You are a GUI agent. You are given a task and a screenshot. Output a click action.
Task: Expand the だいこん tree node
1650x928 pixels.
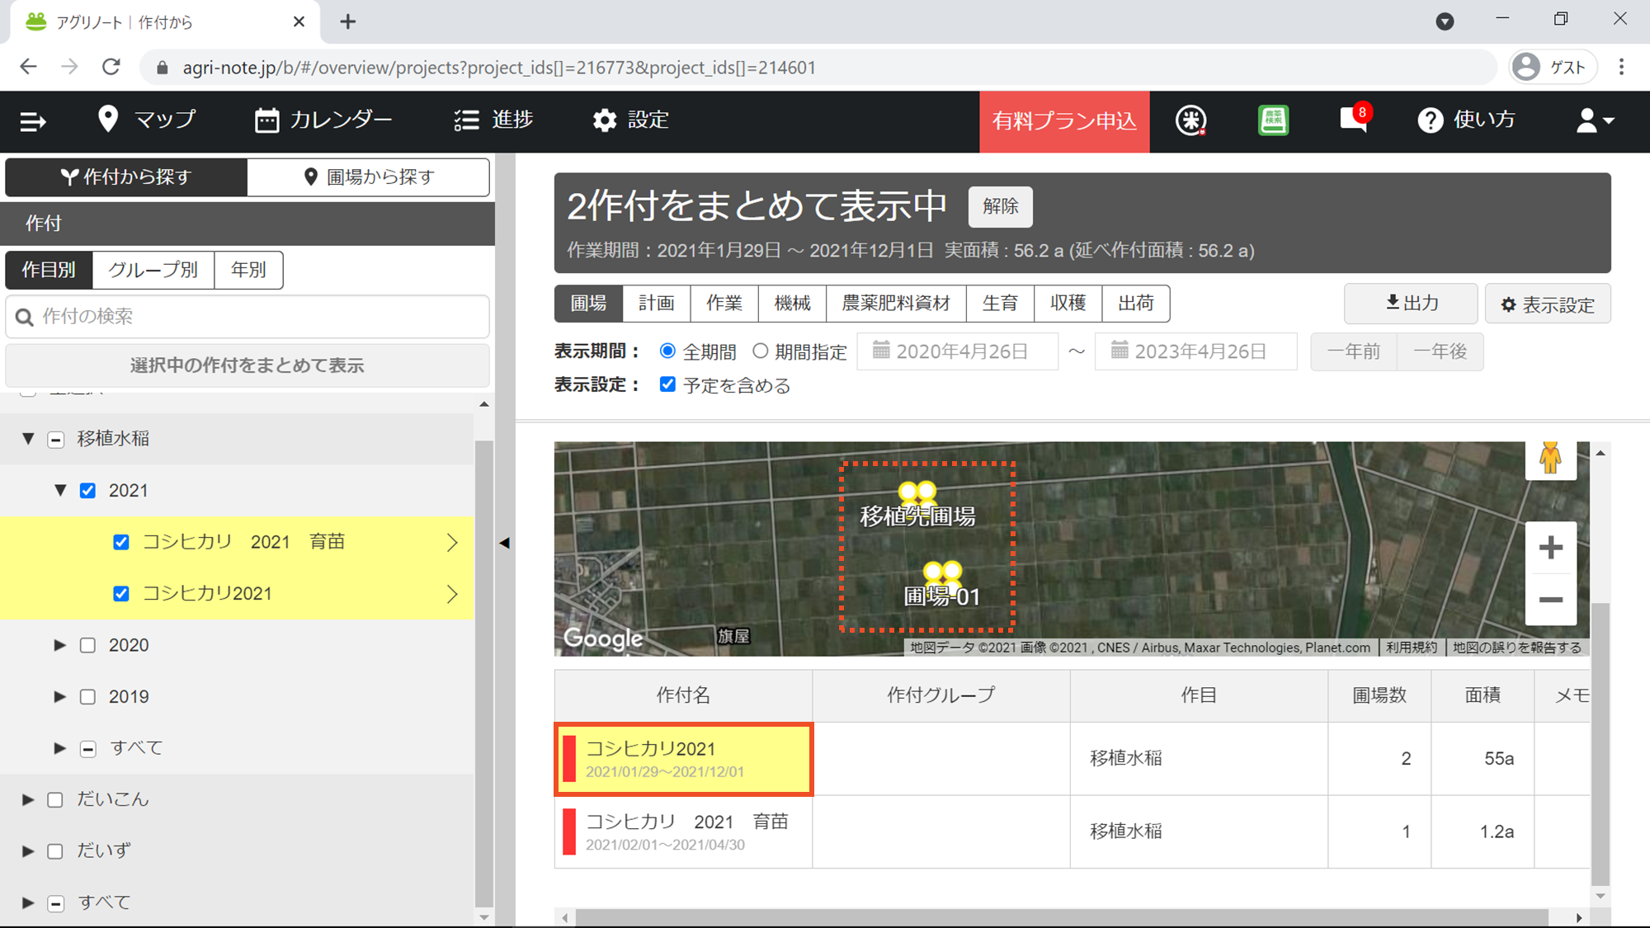tap(27, 799)
